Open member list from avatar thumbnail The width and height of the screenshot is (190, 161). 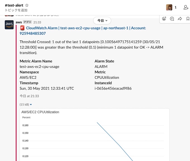pyautogui.click(x=169, y=7)
